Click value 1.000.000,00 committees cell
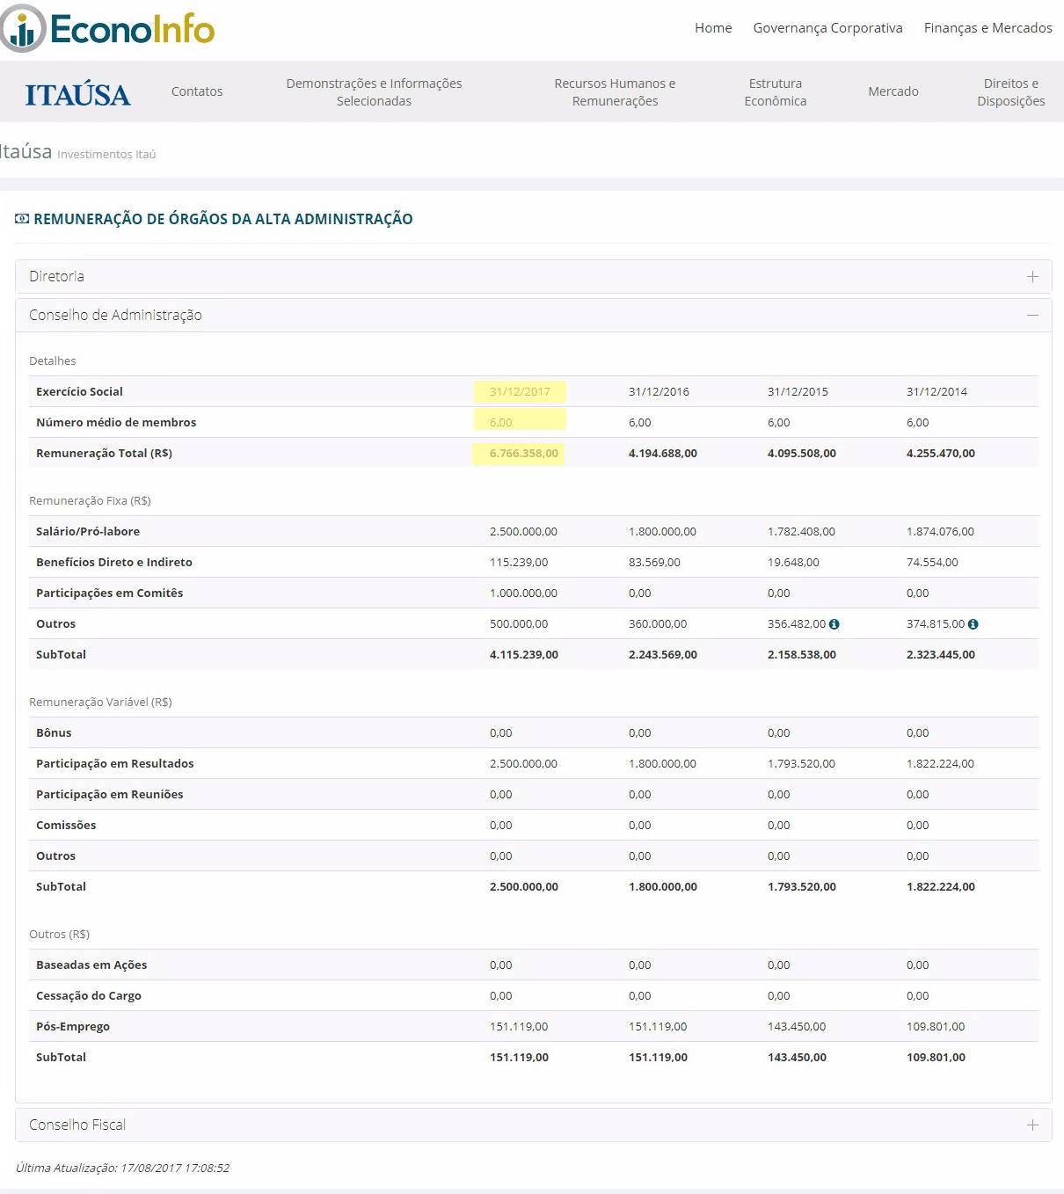This screenshot has width=1064, height=1194. [523, 593]
